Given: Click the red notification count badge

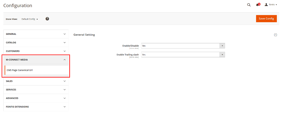Looking at the screenshot, I should tap(259, 4).
